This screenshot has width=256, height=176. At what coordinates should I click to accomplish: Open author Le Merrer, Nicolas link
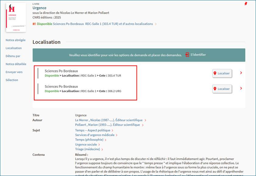pyautogui.click(x=108, y=120)
